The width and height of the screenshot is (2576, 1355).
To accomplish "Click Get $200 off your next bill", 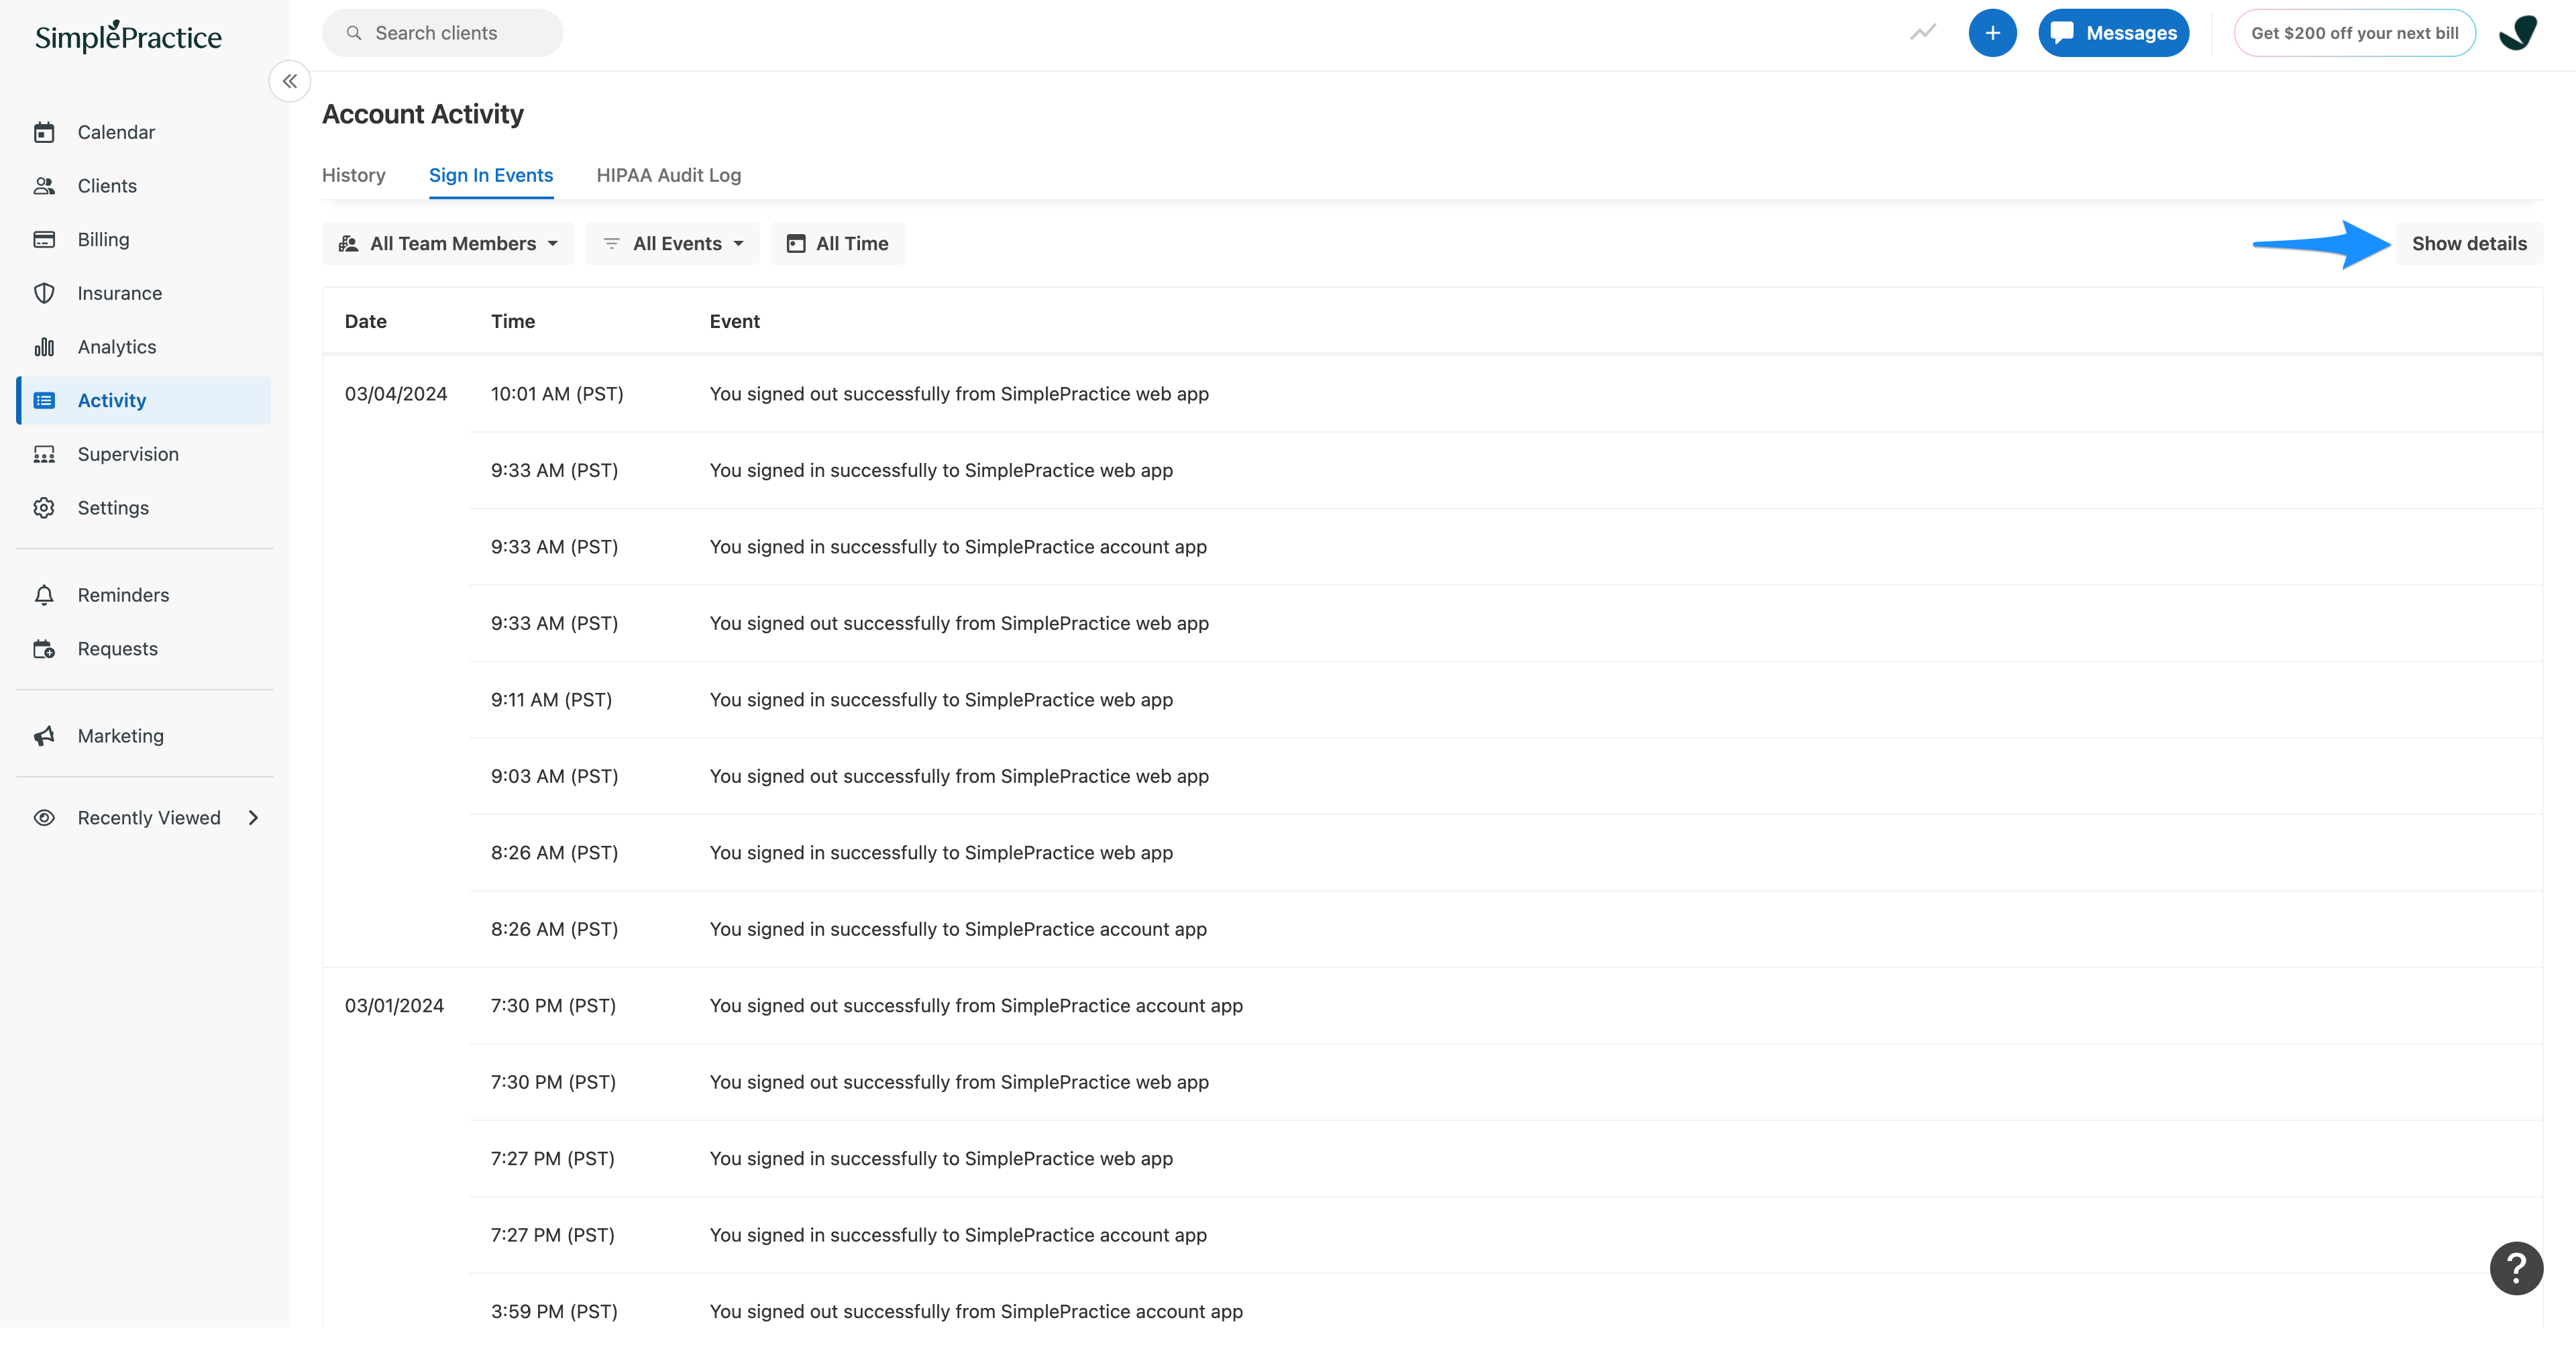I will pos(2354,33).
